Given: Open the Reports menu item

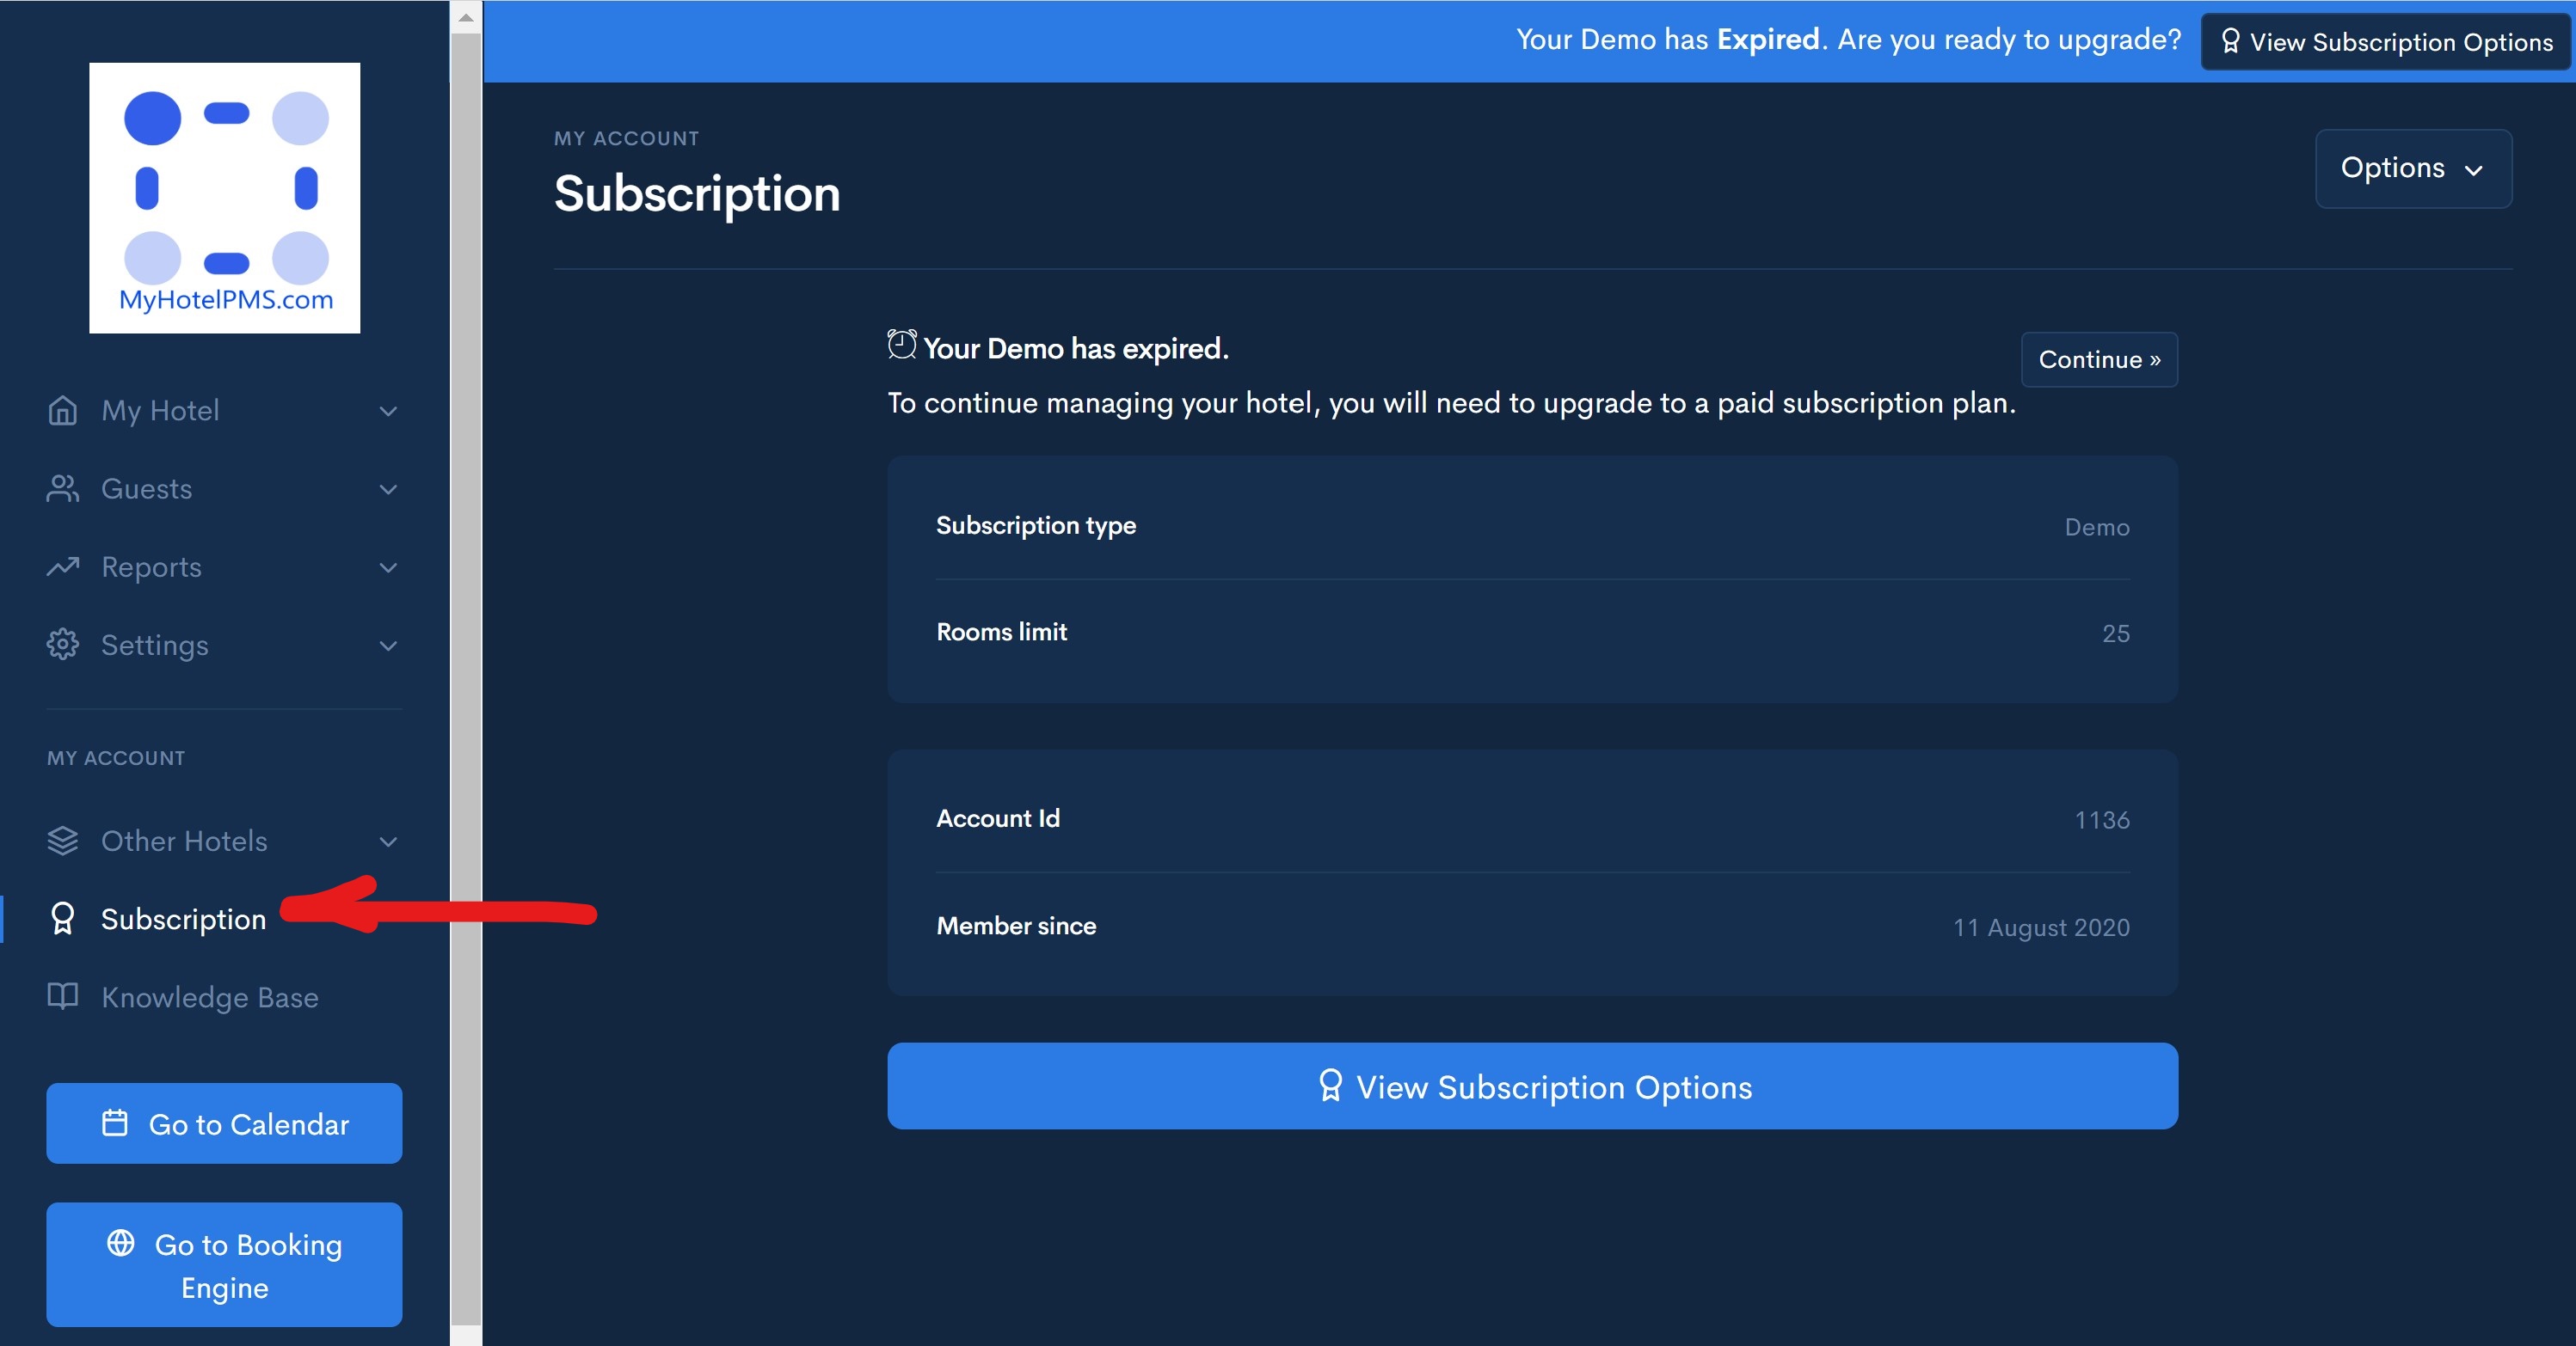Looking at the screenshot, I should point(224,567).
